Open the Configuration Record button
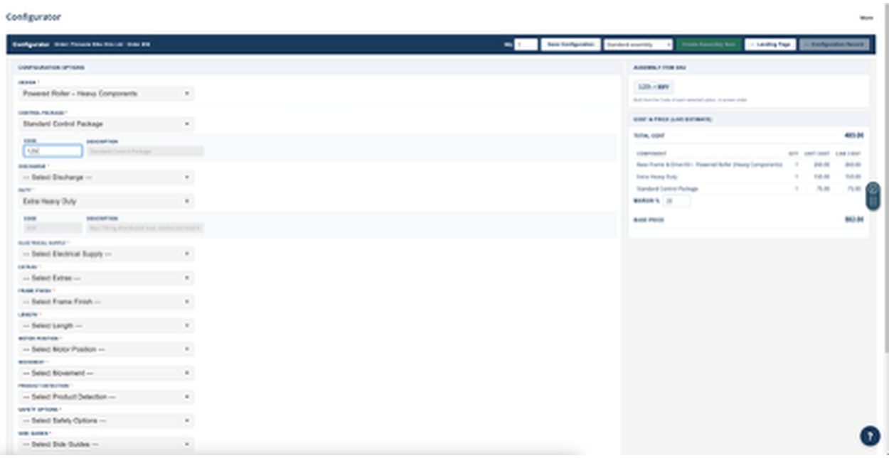Viewport: 889px width, 458px height. (834, 44)
